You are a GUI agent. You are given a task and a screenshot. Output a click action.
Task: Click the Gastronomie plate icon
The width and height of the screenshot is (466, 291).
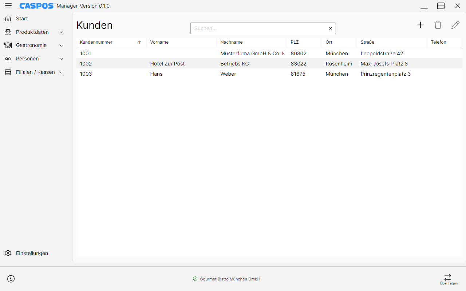(8, 45)
